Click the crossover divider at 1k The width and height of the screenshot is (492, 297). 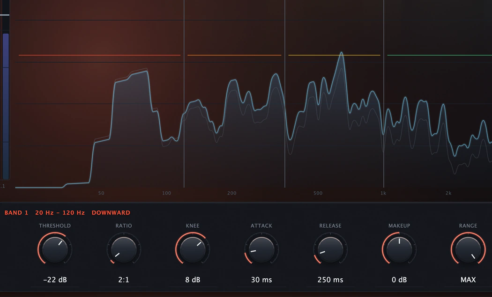(x=384, y=94)
